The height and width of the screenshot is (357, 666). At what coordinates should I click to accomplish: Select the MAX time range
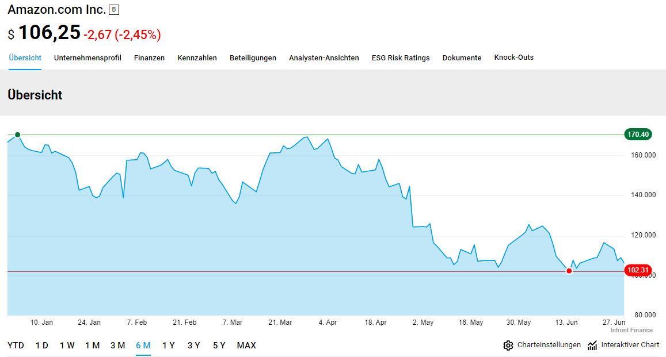pyautogui.click(x=246, y=346)
